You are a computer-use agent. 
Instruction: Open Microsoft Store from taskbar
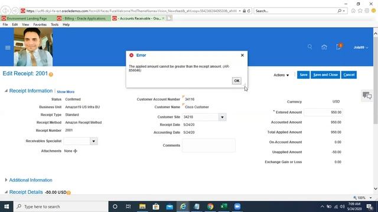(x=156, y=207)
